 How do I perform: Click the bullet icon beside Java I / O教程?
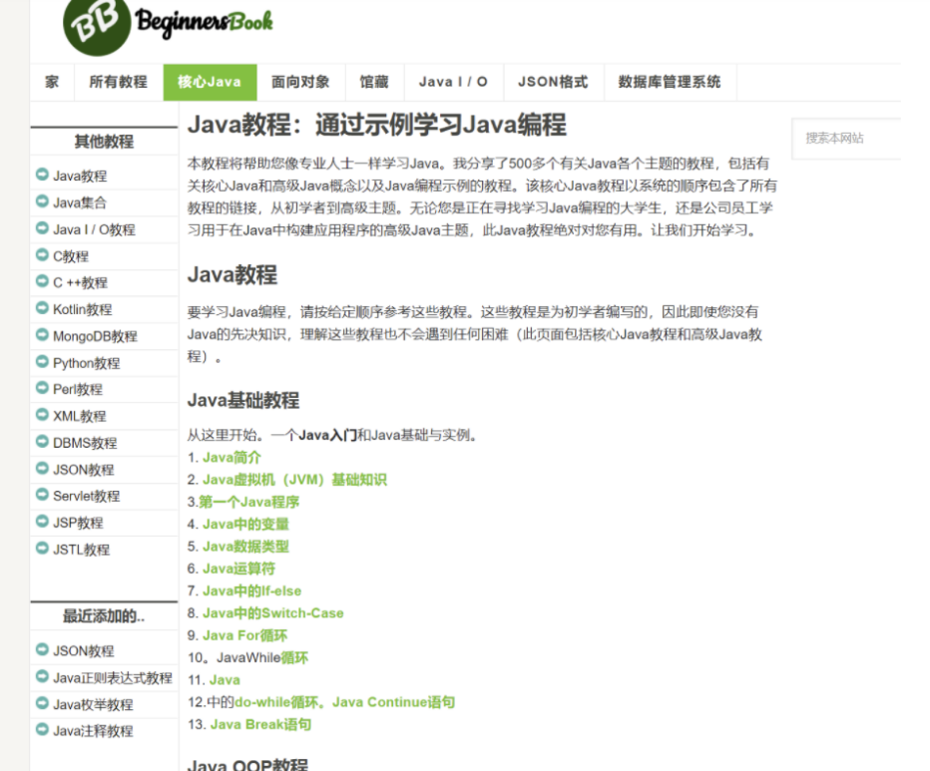click(42, 227)
